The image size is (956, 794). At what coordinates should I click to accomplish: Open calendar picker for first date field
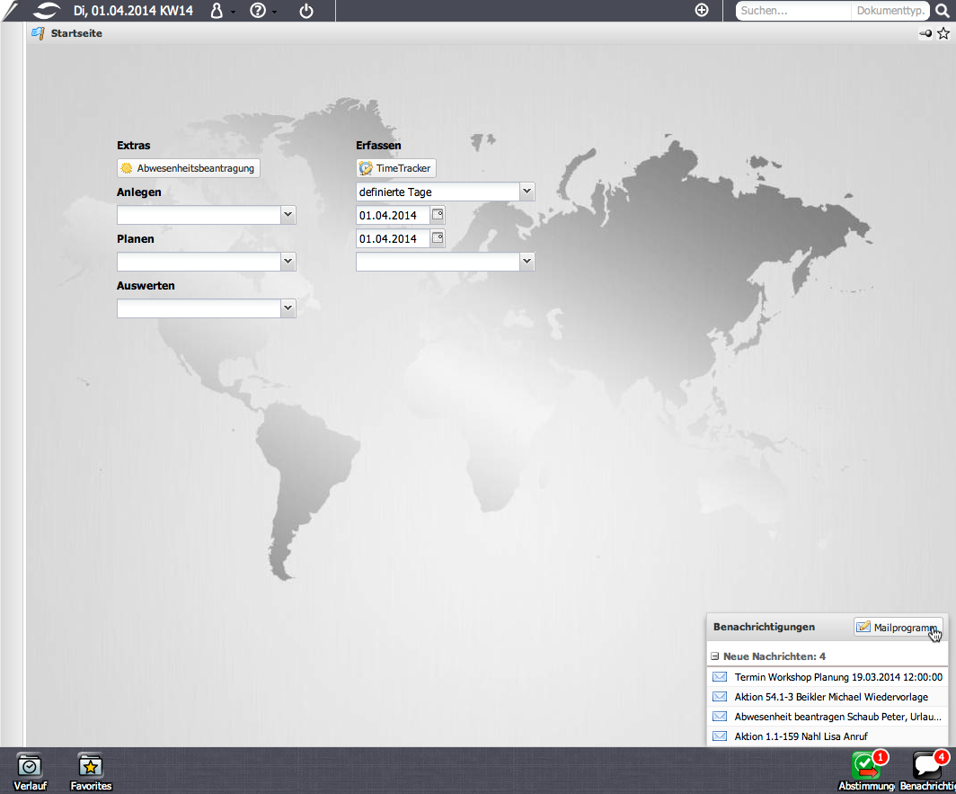tap(437, 215)
